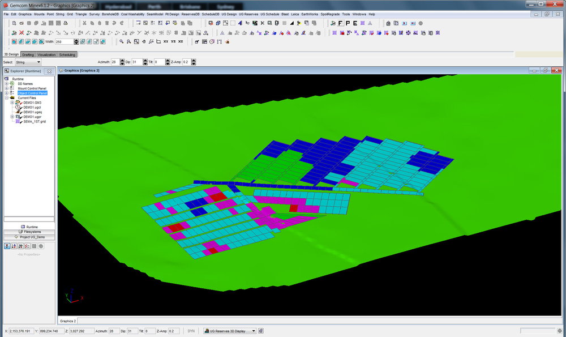
Task: Select the zoom in magnifier tool
Action: click(x=122, y=41)
